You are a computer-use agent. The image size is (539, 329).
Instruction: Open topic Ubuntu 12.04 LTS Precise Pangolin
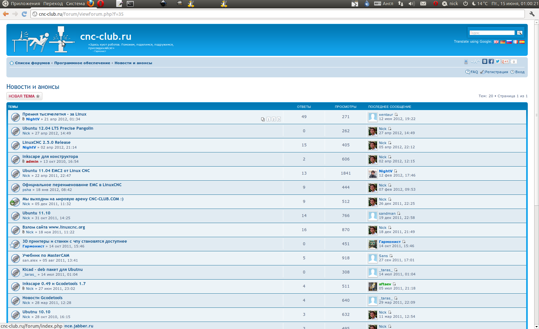58,128
